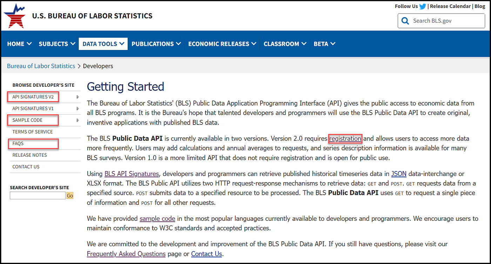Follow the registration link
The width and height of the screenshot is (491, 264).
click(x=345, y=138)
